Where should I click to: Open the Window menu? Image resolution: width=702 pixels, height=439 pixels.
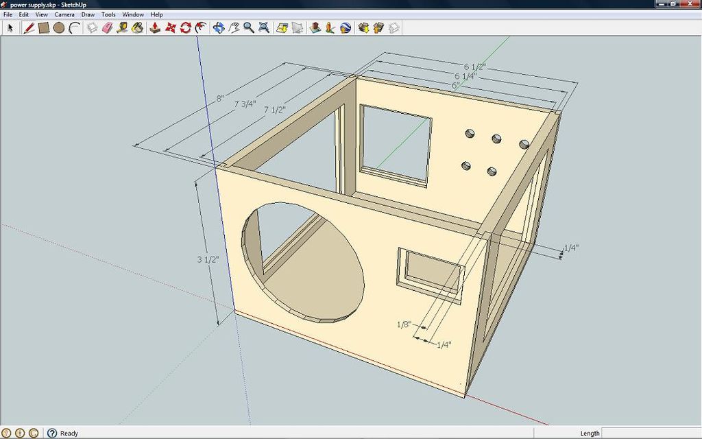tap(133, 14)
